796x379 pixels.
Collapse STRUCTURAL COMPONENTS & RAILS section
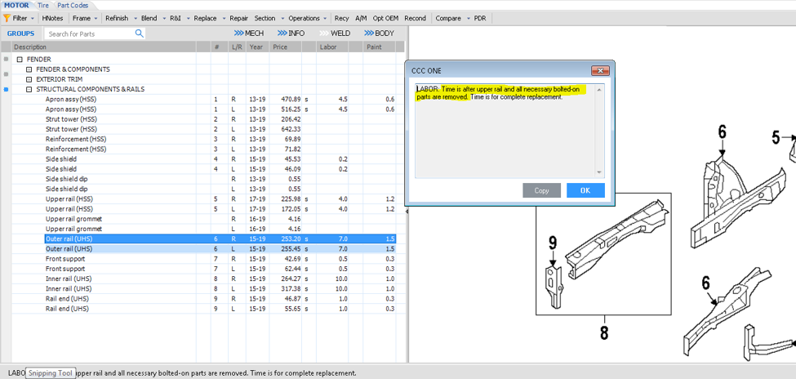29,89
